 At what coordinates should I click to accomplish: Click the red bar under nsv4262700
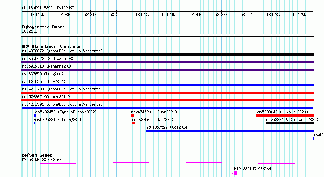167,93
